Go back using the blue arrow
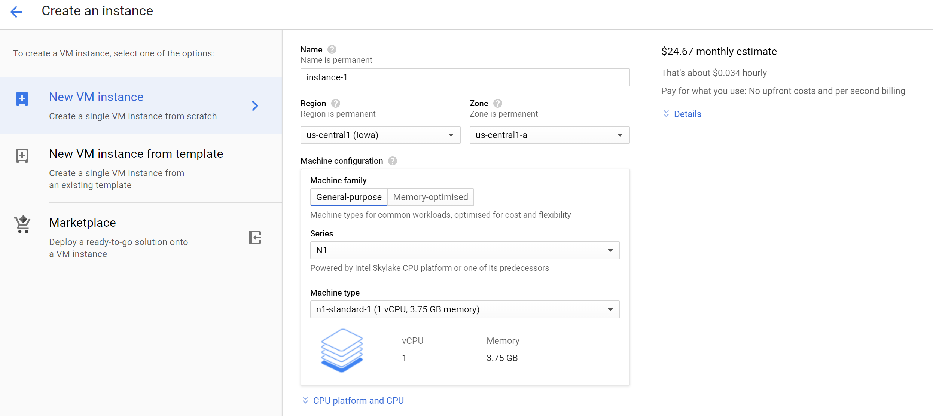This screenshot has height=416, width=933. coord(16,12)
